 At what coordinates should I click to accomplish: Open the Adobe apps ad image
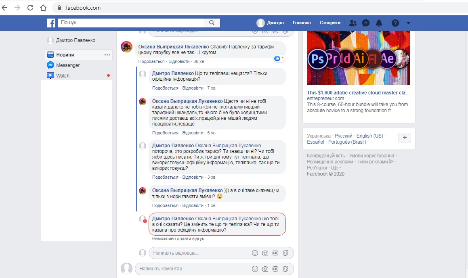point(359,58)
